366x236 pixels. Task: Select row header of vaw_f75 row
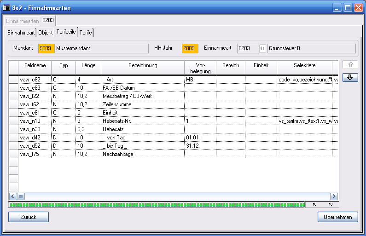pos(13,154)
